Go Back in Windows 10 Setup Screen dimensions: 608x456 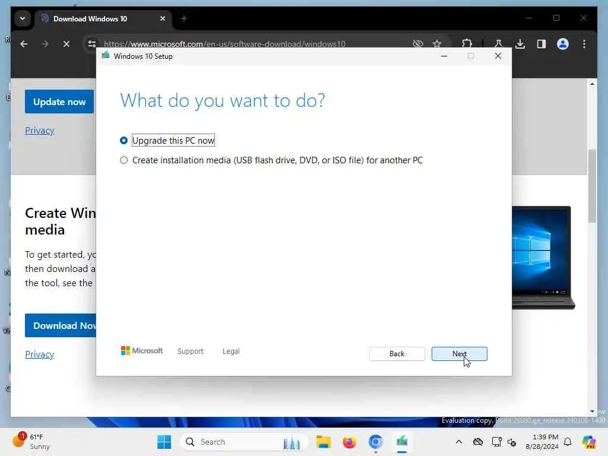[397, 354]
